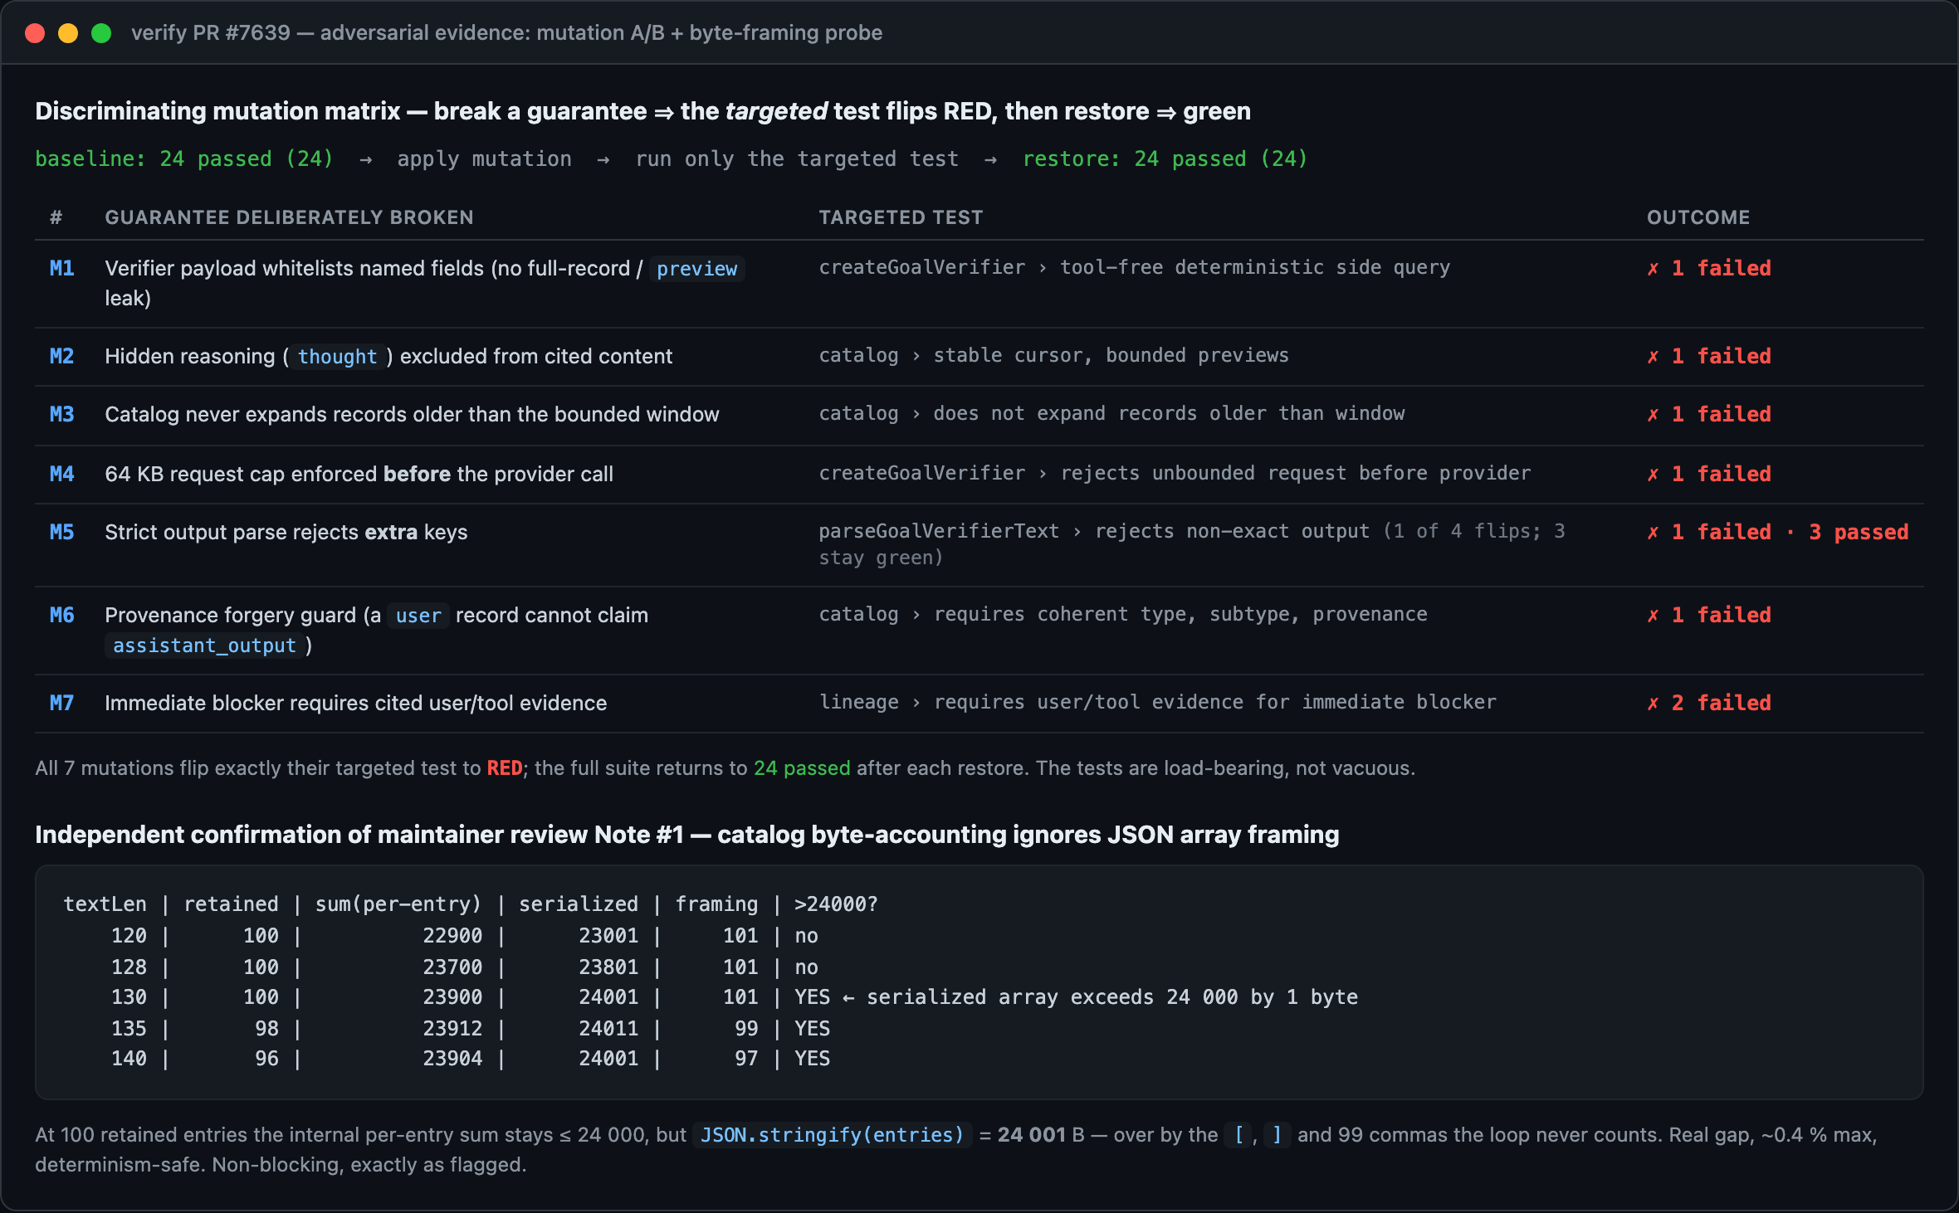Select the M1 row identifier
The height and width of the screenshot is (1213, 1959).
pyautogui.click(x=62, y=268)
